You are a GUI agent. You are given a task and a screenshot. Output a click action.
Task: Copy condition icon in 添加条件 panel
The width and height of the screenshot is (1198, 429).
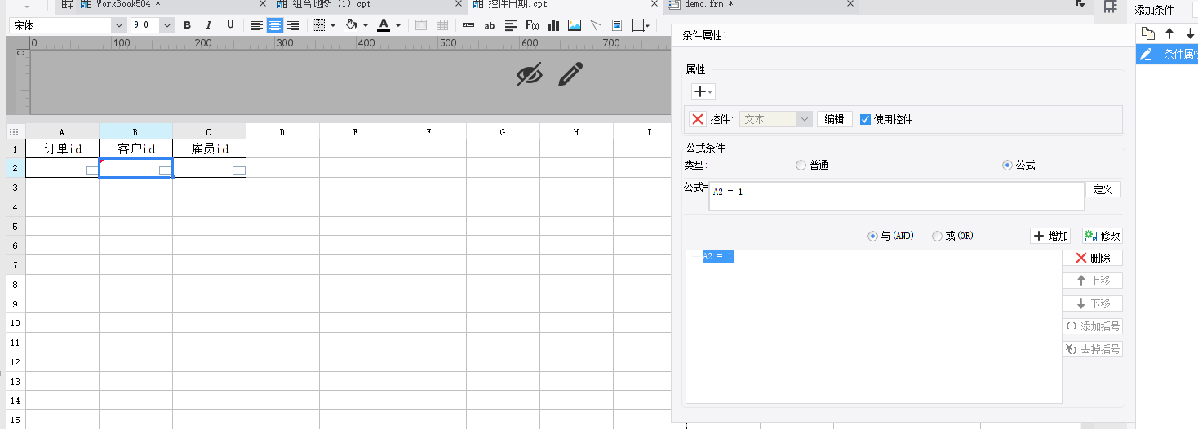1148,33
